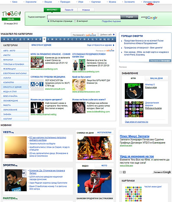
Task: Open the ФИНАНСИ category
Action: click(15, 60)
